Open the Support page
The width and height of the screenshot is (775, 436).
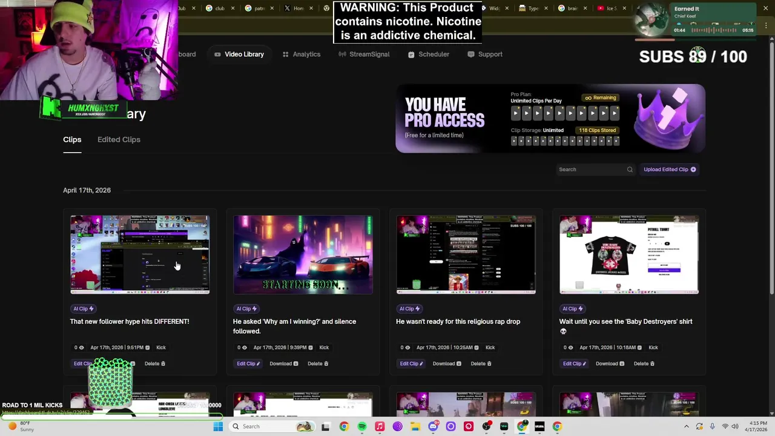(485, 54)
